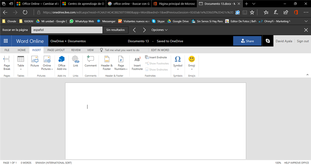The width and height of the screenshot is (311, 165).
Task: Click the Share button
Action: [247, 41]
